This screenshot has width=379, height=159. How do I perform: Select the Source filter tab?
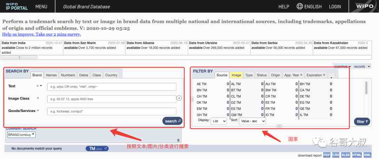point(222,75)
